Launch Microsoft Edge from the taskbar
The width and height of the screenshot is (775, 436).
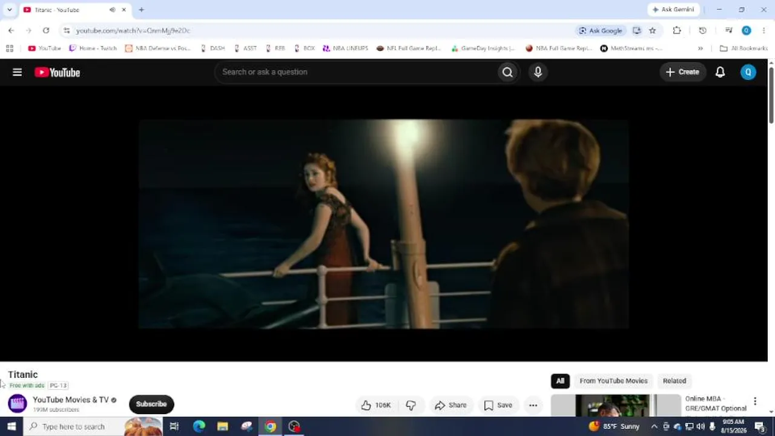tap(199, 426)
